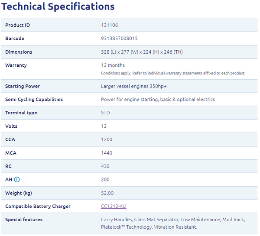Click the Compatible Battery Charger label

click(38, 207)
